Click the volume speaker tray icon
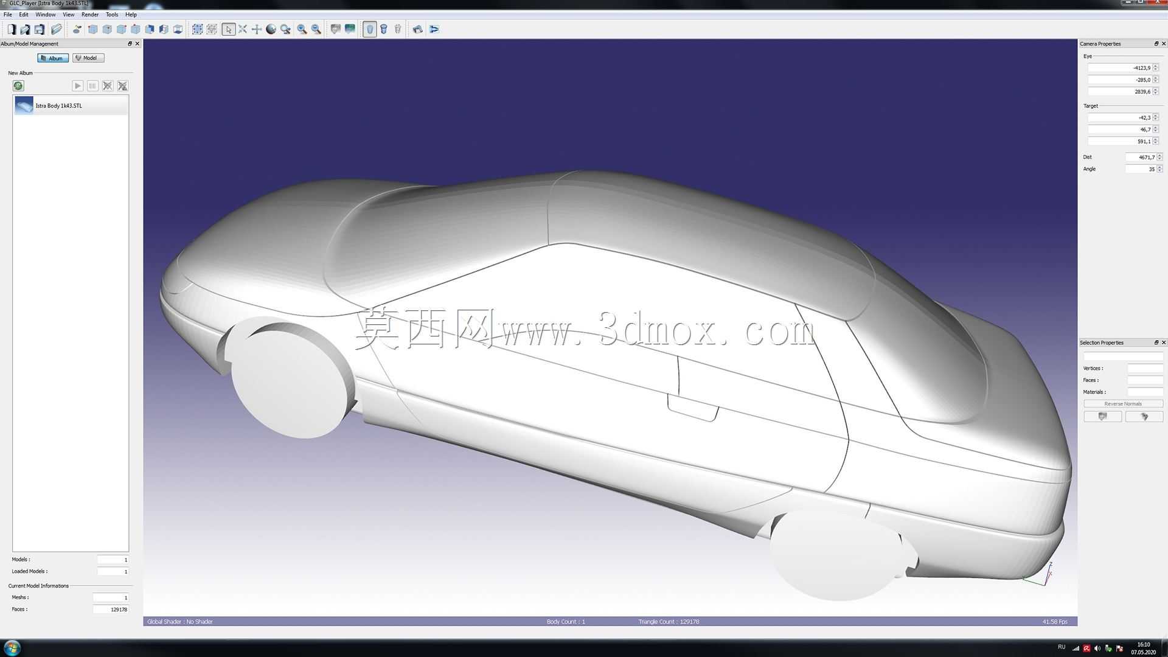Screen dimensions: 1168x657 point(1097,648)
